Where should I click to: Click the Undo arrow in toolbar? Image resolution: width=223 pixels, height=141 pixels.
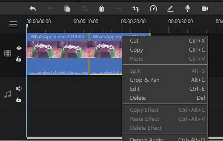point(33,9)
